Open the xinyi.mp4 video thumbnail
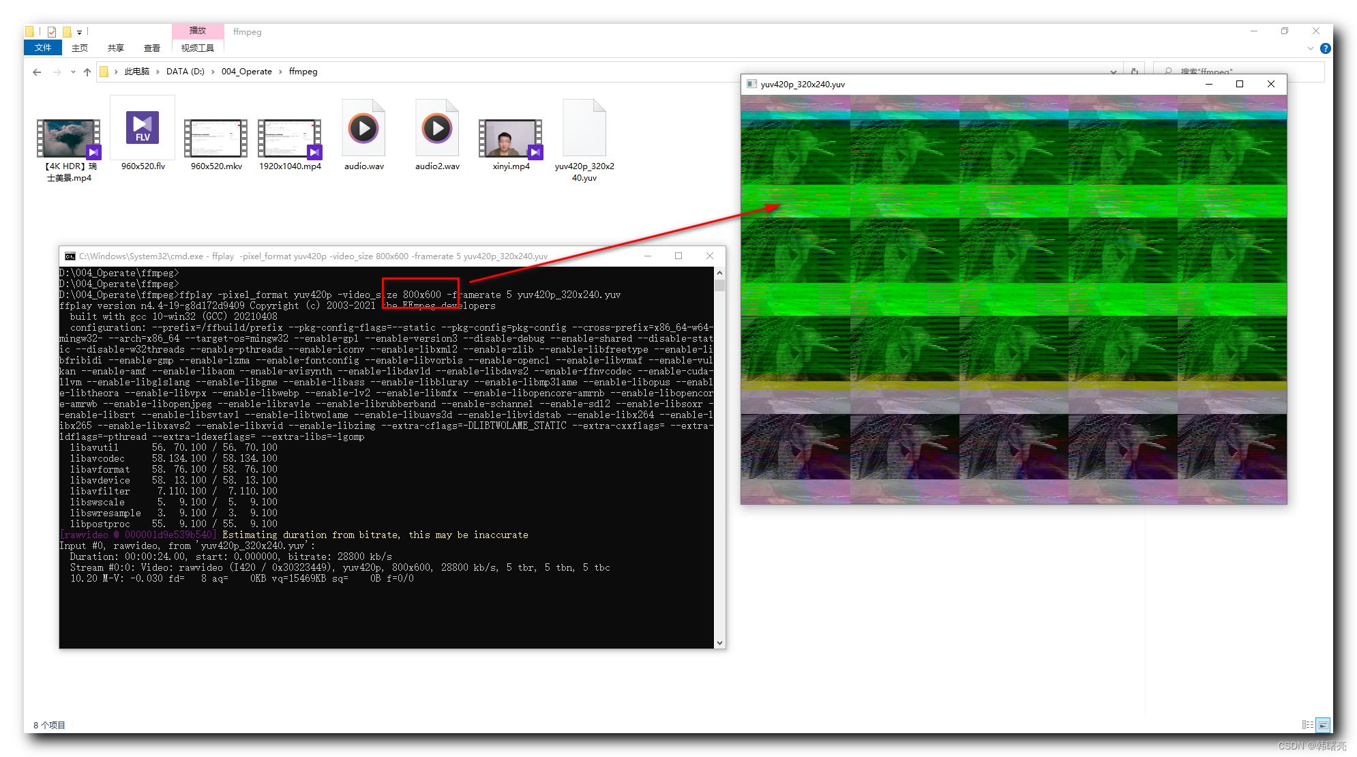 click(510, 138)
